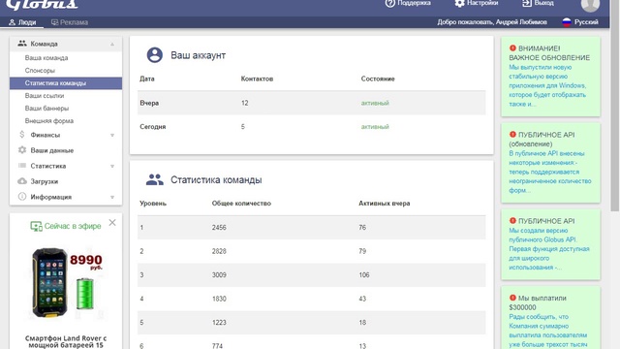Click the value 1830 in level 4
Screen dimensions: 620x349
point(219,299)
